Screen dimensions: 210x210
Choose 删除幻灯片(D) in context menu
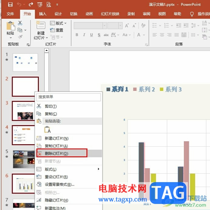69,153
